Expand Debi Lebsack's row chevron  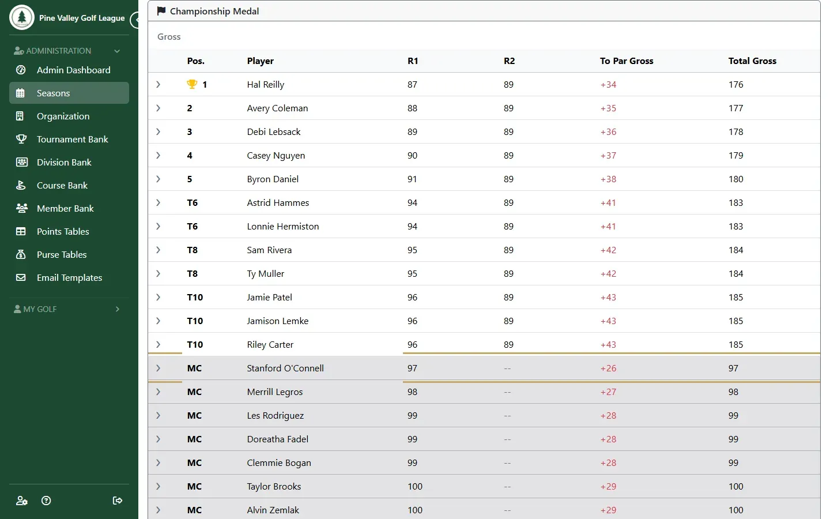point(158,131)
